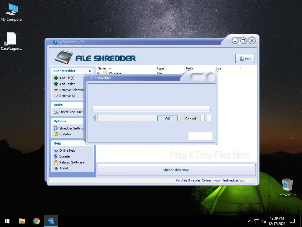Open the Windows Start menu
Image resolution: width=302 pixels, height=227 pixels.
pyautogui.click(x=7, y=221)
